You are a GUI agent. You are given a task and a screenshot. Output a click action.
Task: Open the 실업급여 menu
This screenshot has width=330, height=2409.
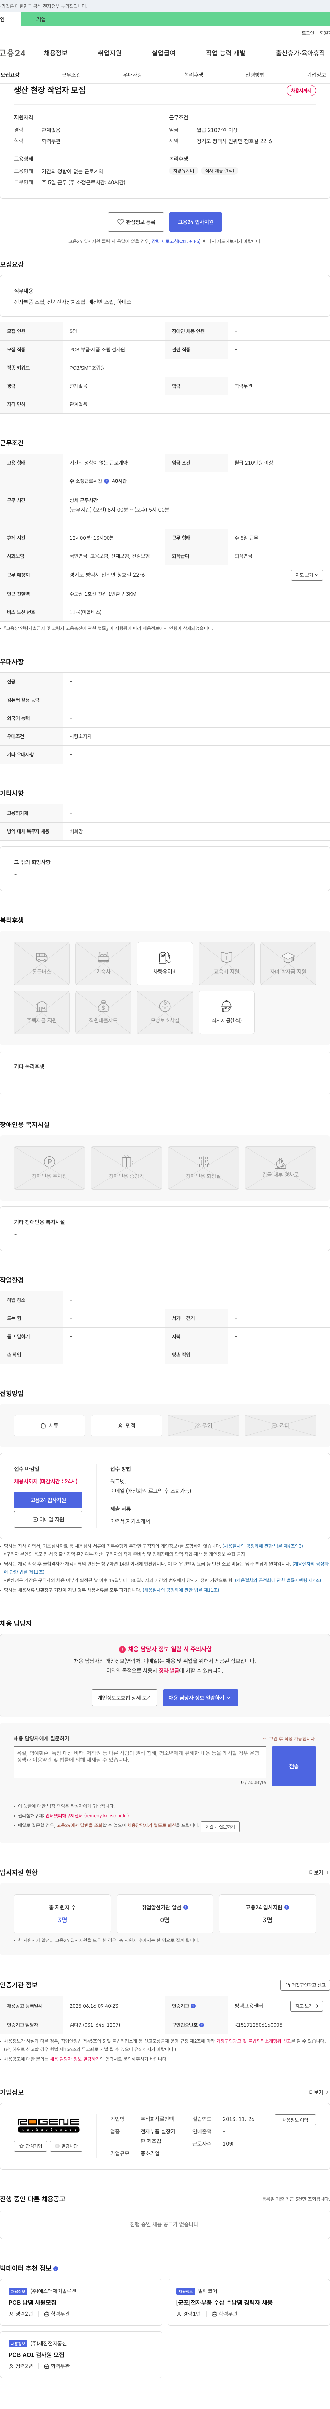tap(164, 53)
